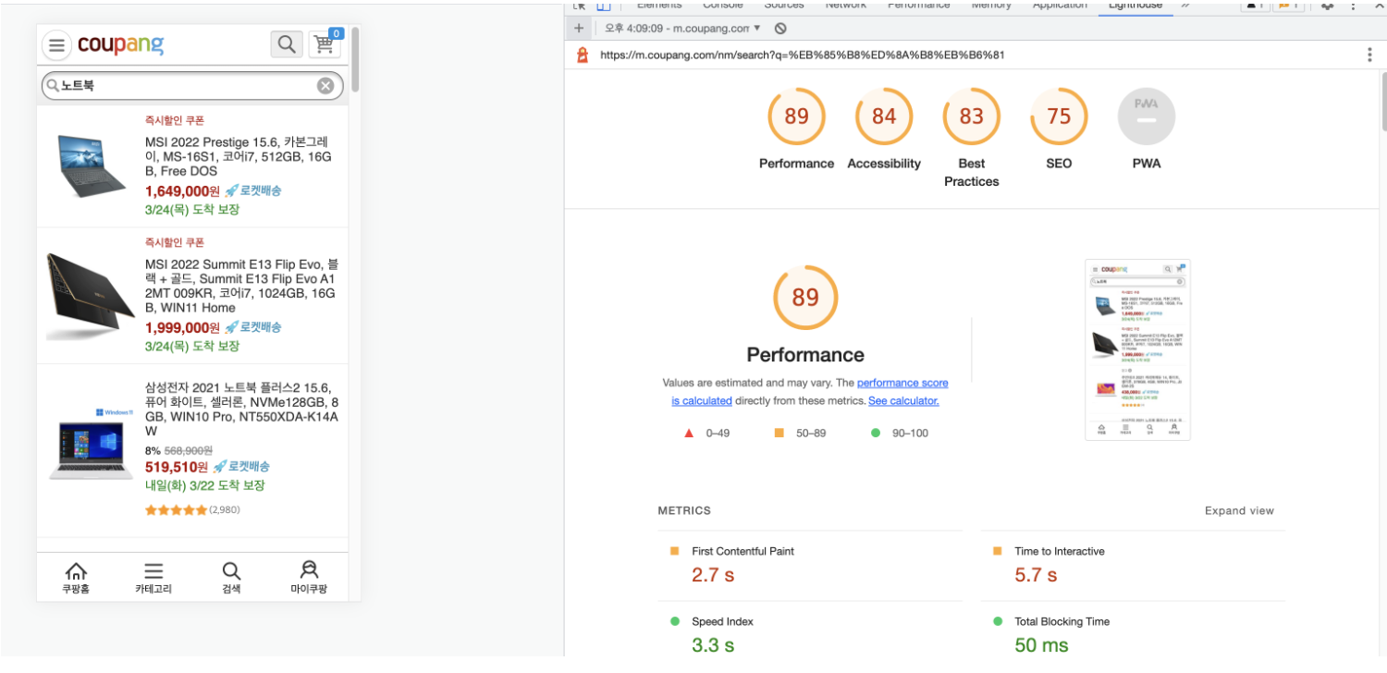Open 마이쿠팡 profile icon

tap(309, 578)
